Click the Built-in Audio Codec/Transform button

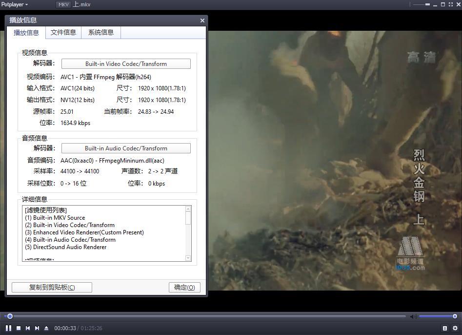coord(126,148)
